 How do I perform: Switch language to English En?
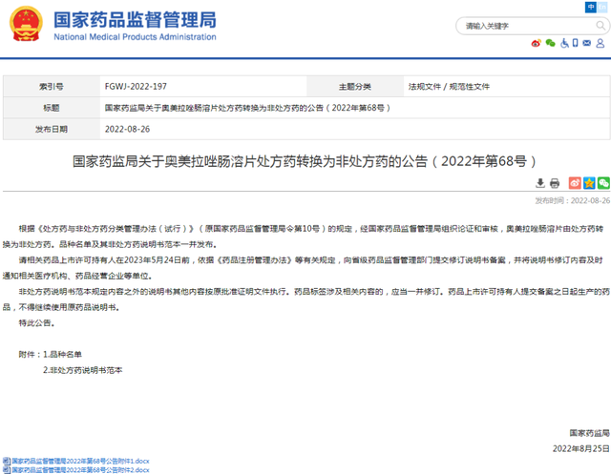(602, 7)
